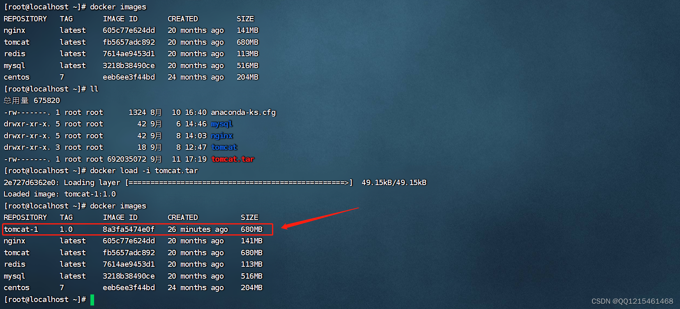Click the -rw------- permissions of tomcat.tar row
Image resolution: width=680 pixels, height=309 pixels.
pyautogui.click(x=28, y=159)
